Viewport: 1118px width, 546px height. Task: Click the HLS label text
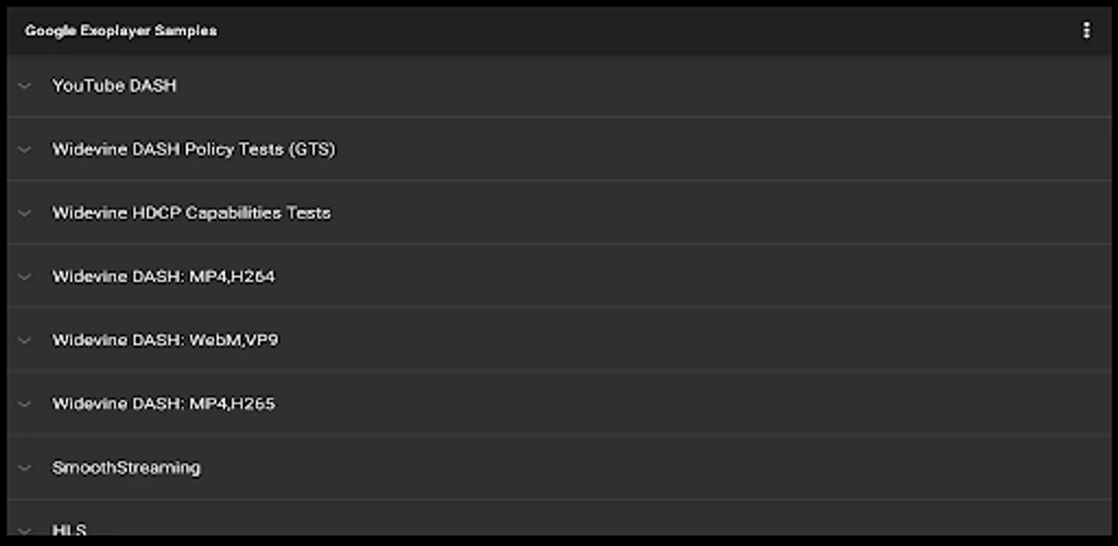[69, 530]
